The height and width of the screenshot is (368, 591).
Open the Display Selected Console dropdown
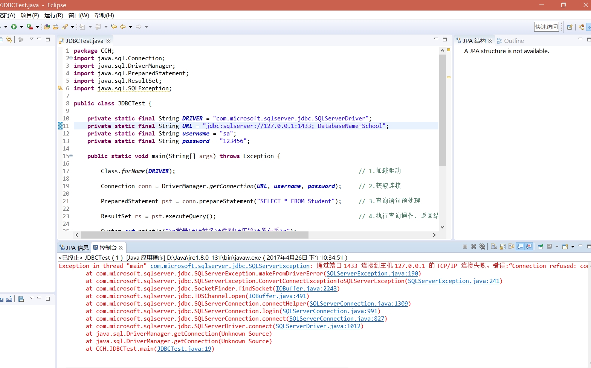(x=557, y=247)
